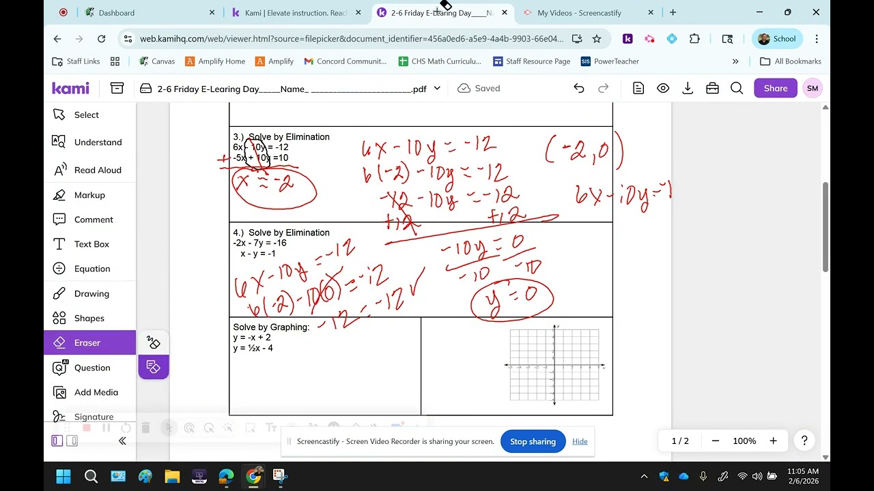This screenshot has height=491, width=874.
Task: Redo the annotation
Action: (603, 88)
